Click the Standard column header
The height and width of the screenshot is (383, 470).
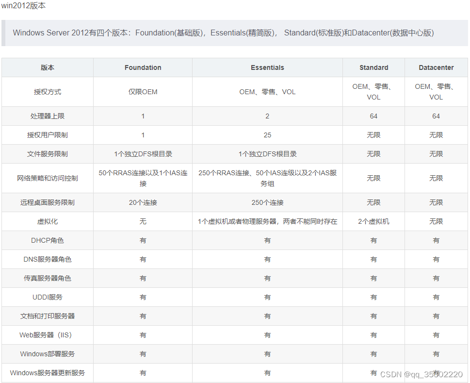coord(373,67)
